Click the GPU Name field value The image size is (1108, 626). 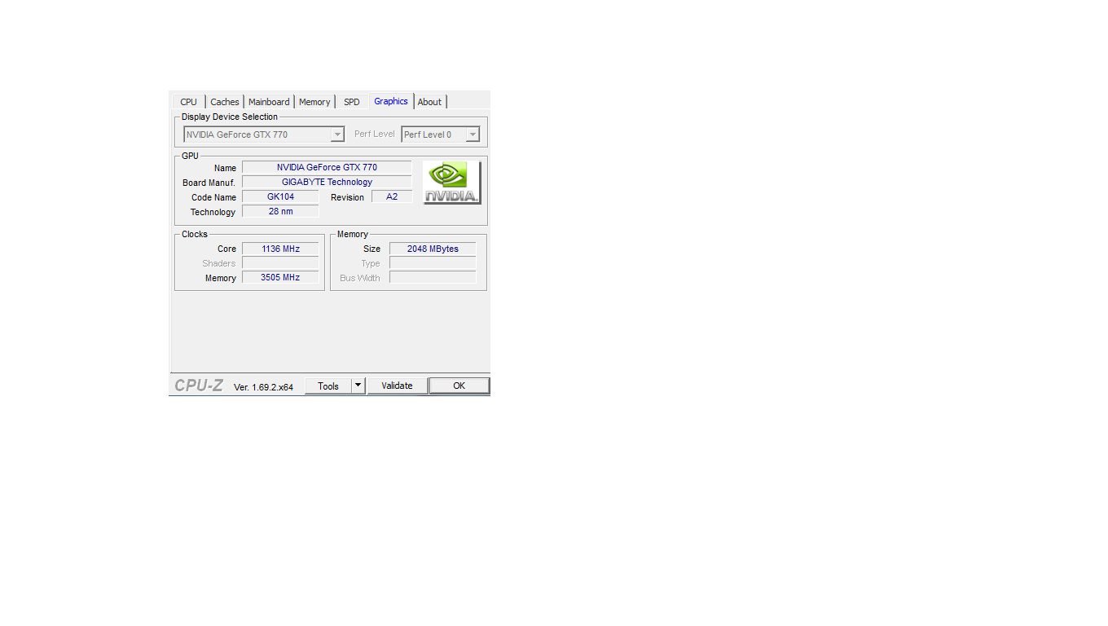pos(327,167)
